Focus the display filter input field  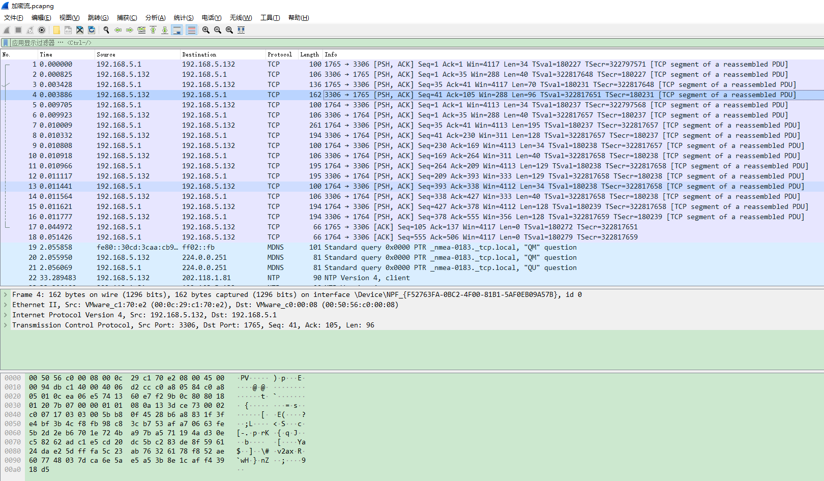(417, 43)
